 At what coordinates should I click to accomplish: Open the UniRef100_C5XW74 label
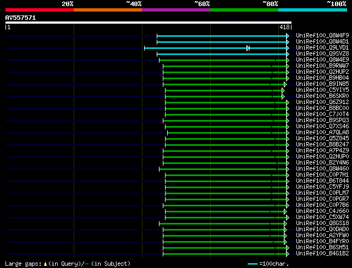coord(322,217)
